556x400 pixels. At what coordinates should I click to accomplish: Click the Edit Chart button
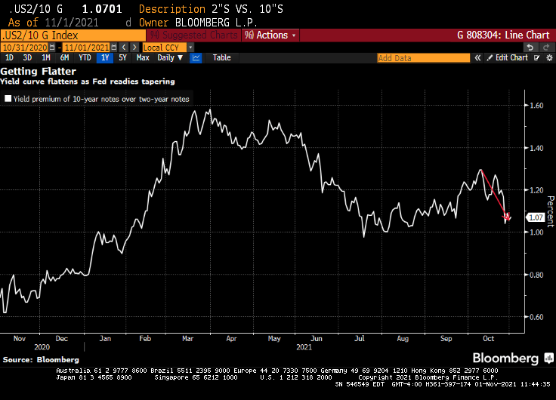[x=508, y=57]
